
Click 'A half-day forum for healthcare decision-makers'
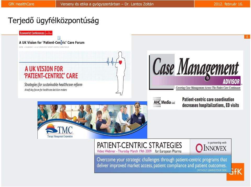tap(46, 90)
